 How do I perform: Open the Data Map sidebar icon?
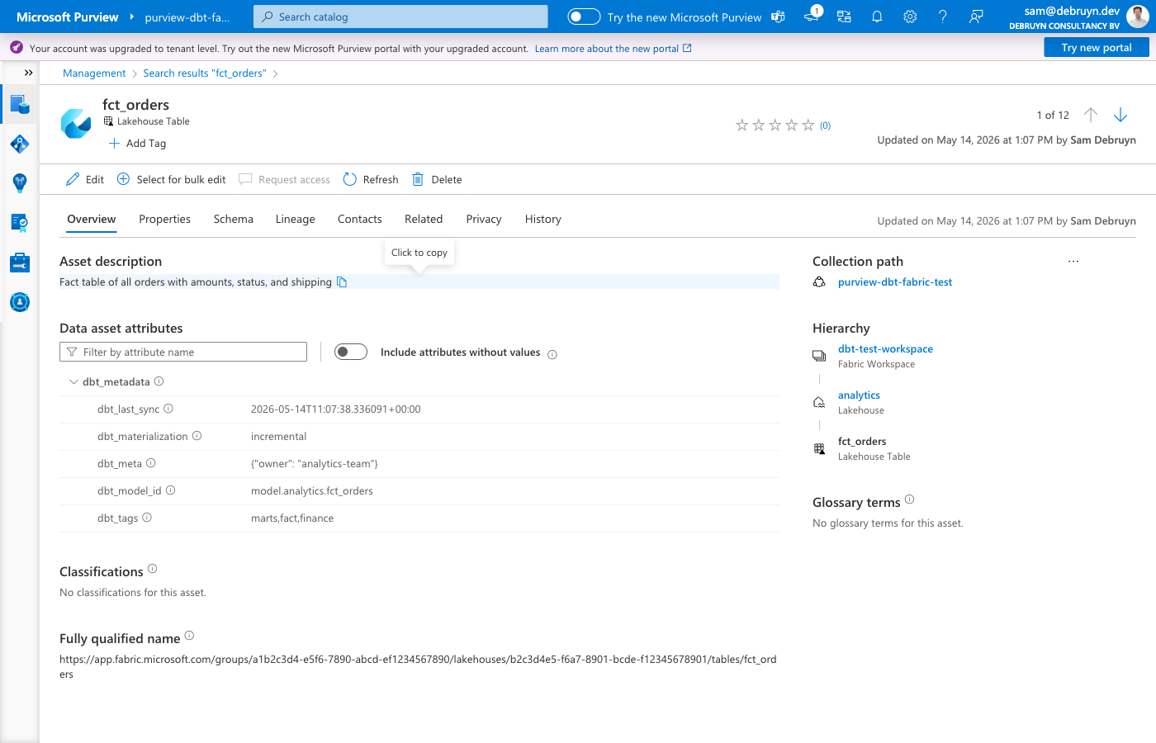pos(20,144)
